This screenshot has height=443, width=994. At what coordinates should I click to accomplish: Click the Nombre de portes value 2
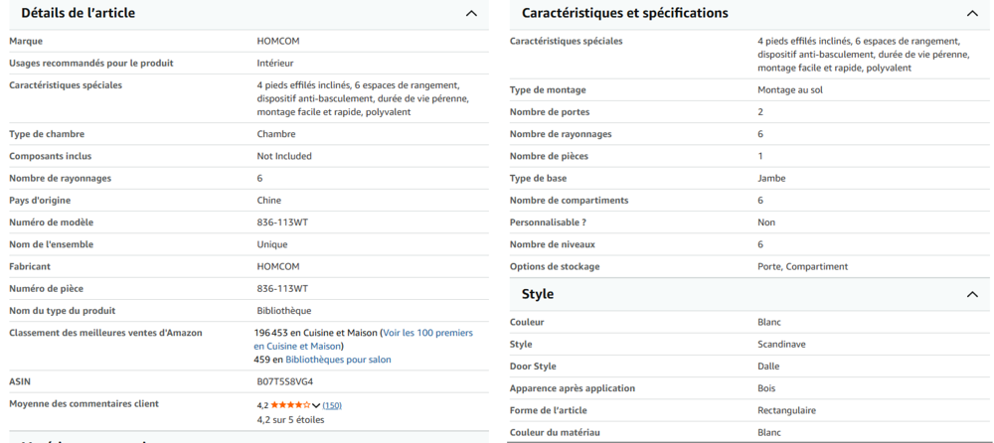[760, 112]
